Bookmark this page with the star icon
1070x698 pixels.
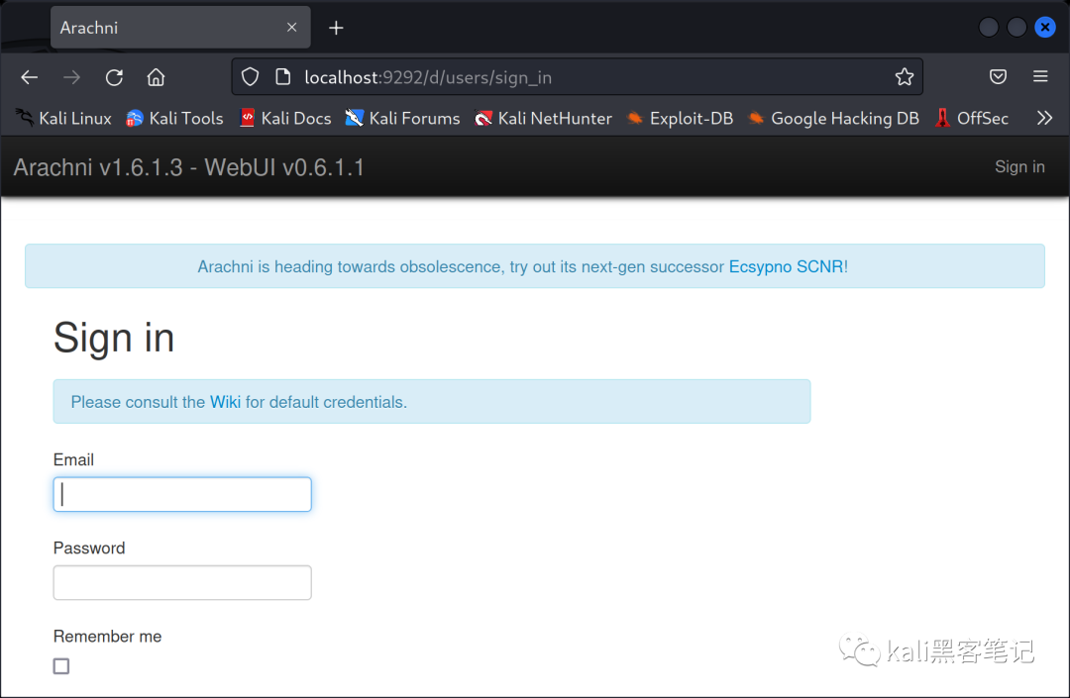click(904, 77)
